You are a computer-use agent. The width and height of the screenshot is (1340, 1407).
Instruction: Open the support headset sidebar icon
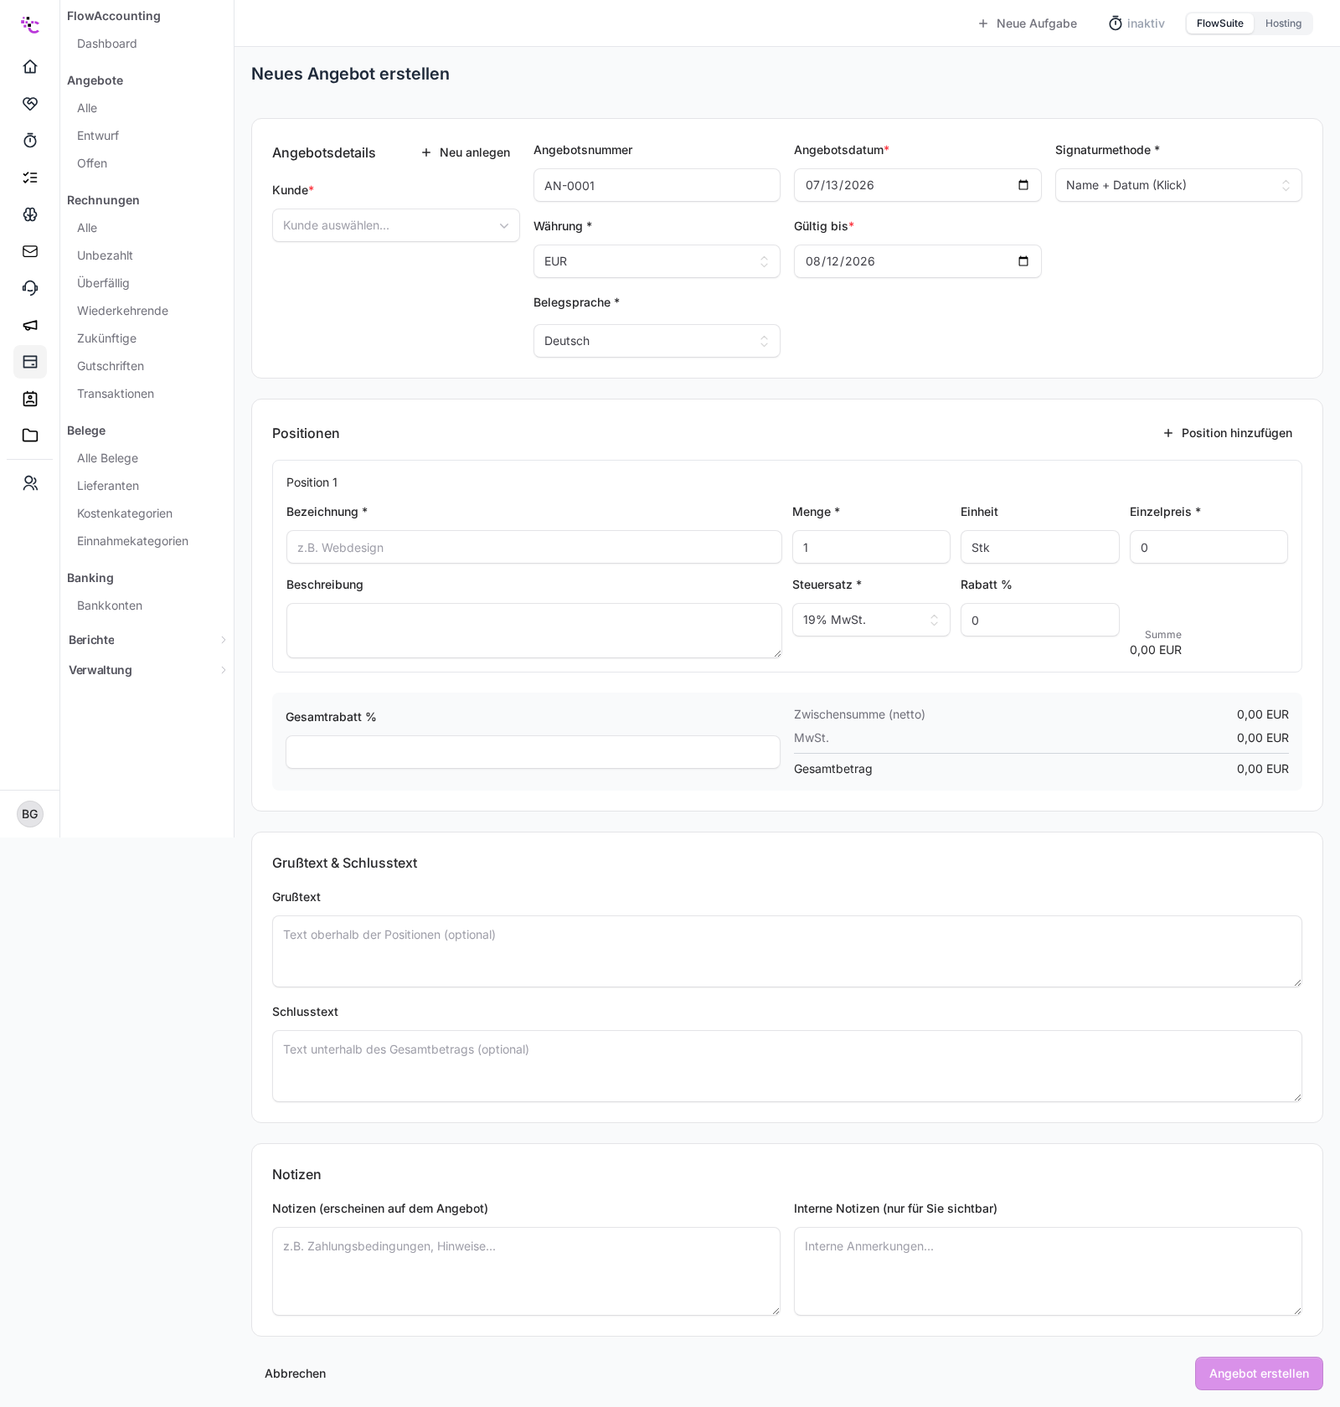(30, 288)
